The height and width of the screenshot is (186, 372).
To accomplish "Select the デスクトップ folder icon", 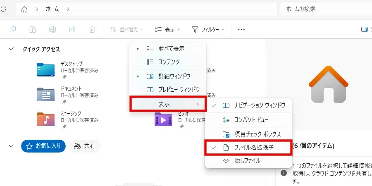I will (x=46, y=69).
